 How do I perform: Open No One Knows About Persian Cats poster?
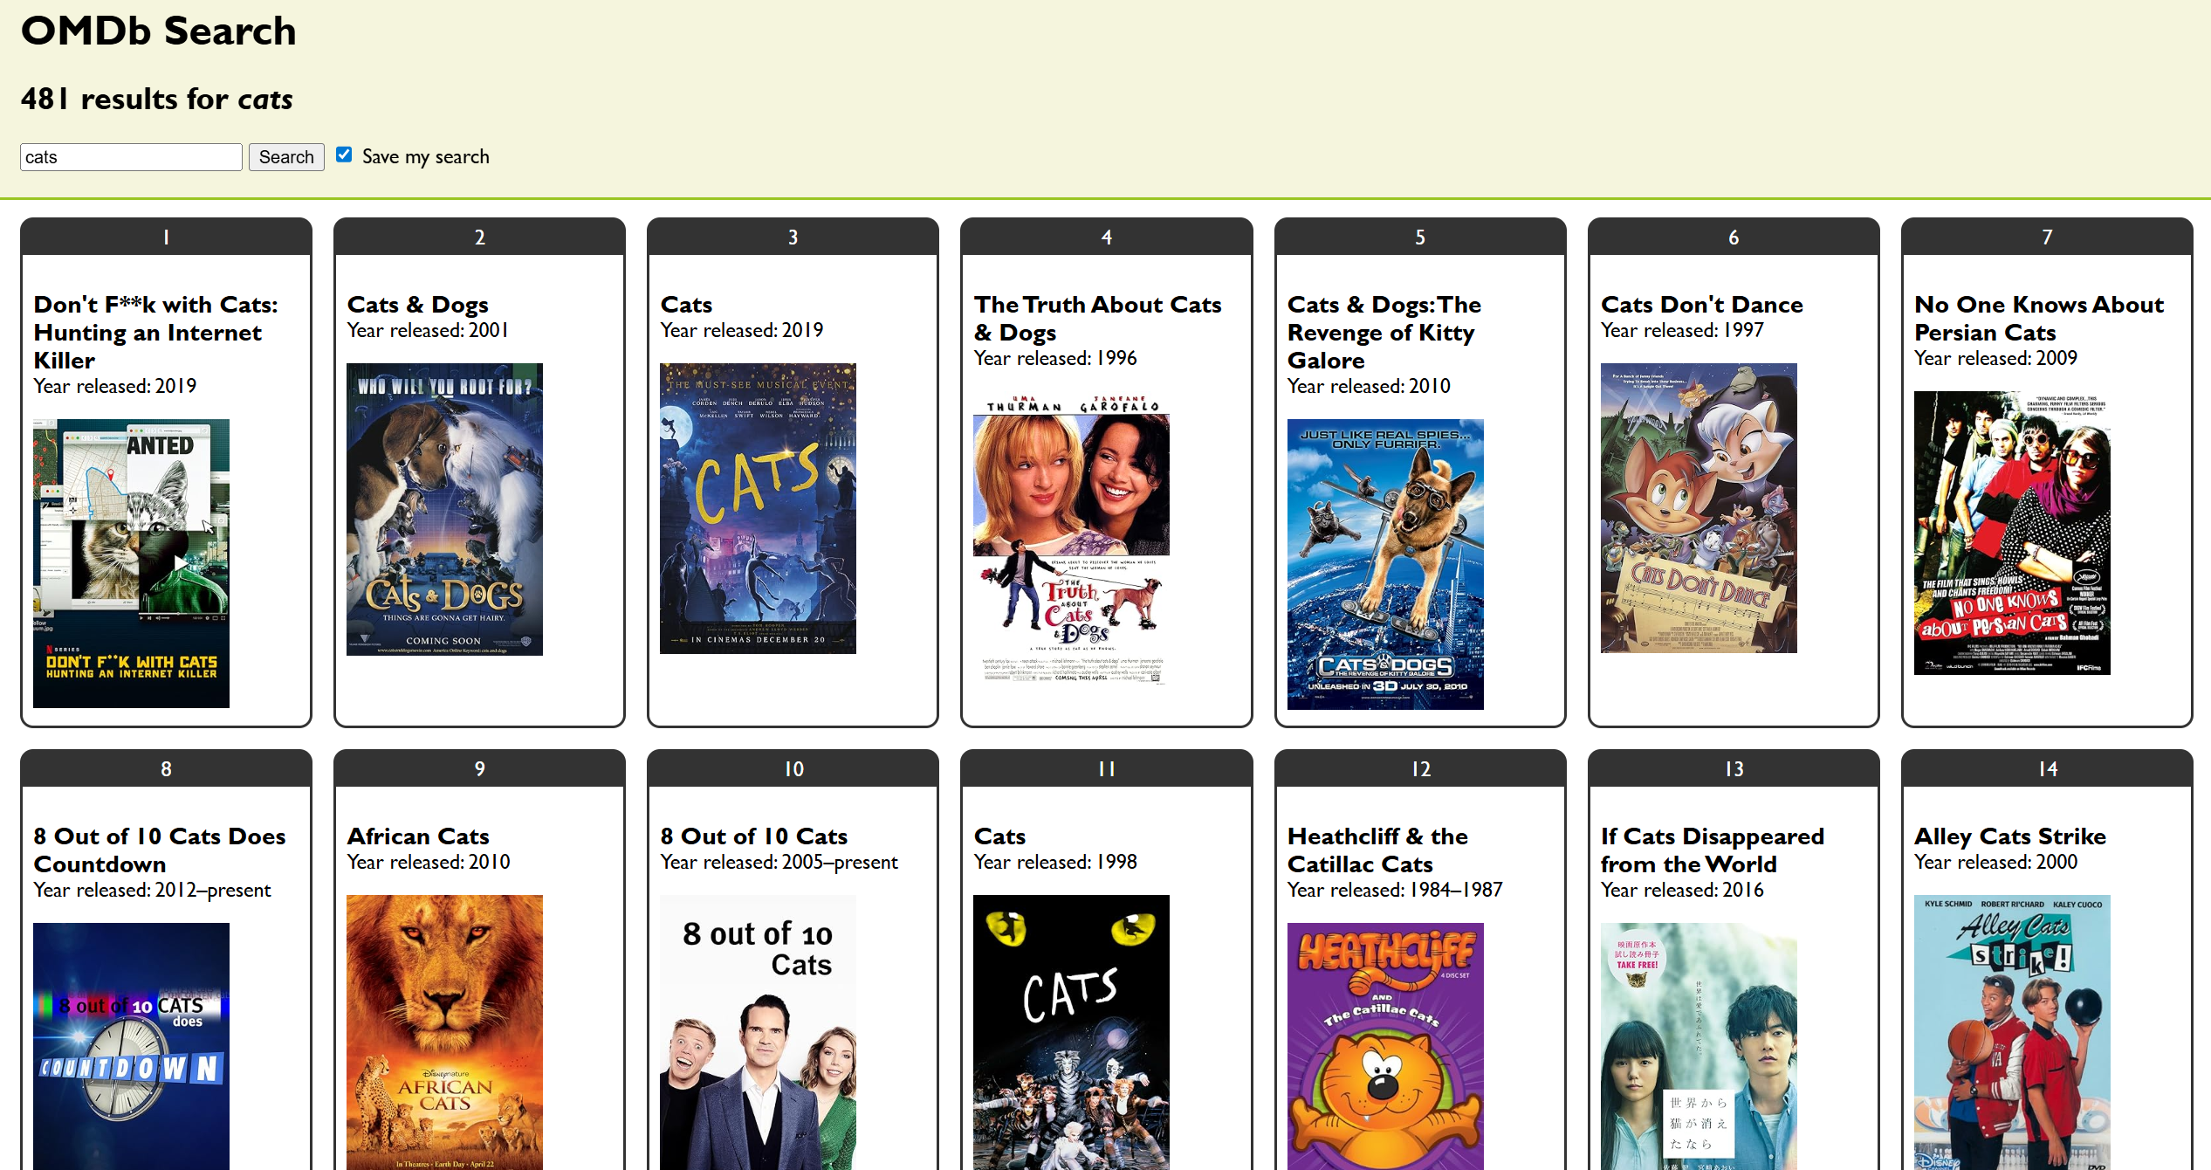tap(2012, 533)
